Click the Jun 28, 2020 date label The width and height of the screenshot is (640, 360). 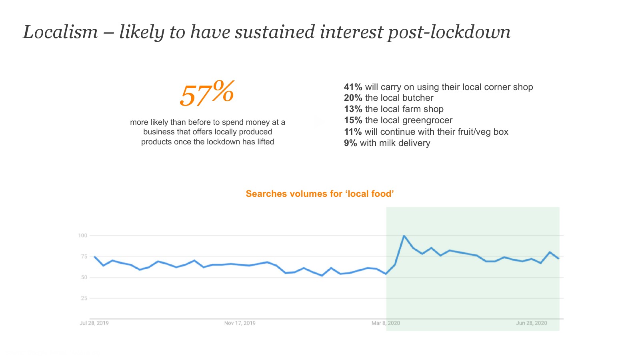(x=531, y=323)
